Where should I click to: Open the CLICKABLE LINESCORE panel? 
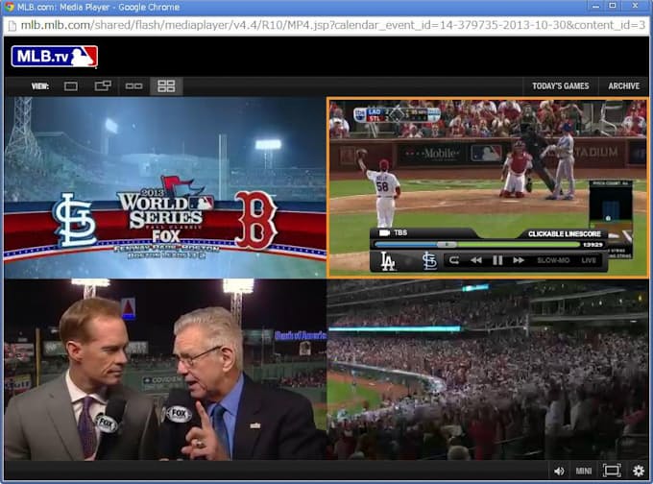pyautogui.click(x=565, y=233)
